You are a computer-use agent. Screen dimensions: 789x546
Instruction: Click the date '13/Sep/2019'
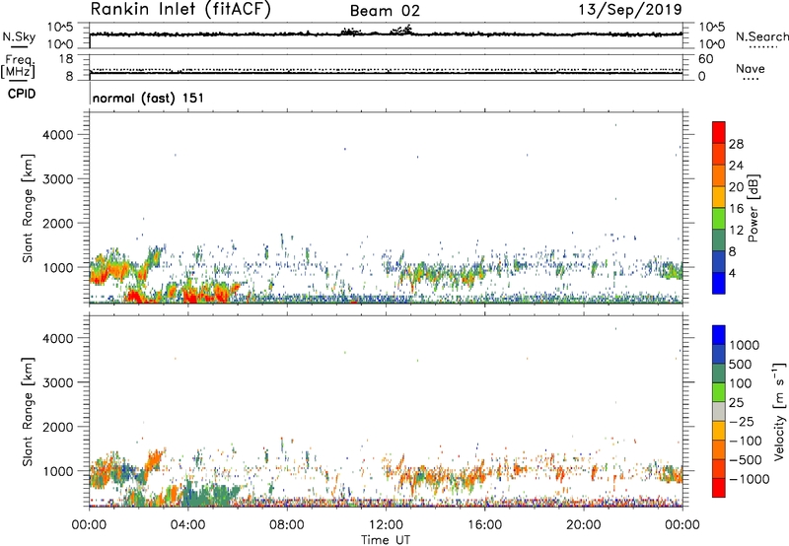click(630, 9)
